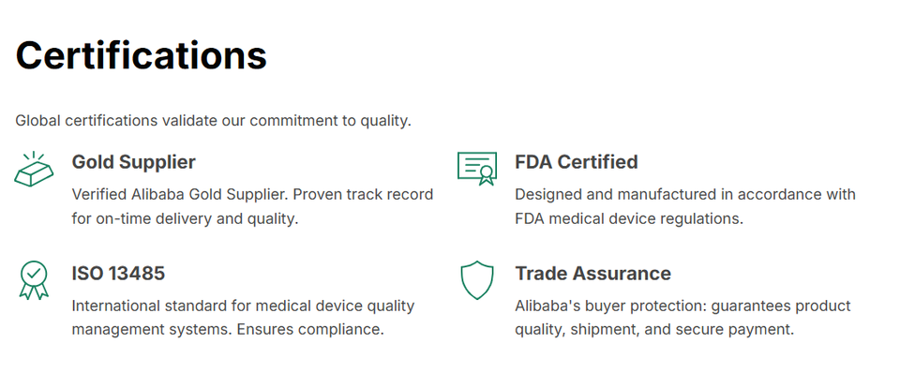Select the ISO 13485 heading
The height and width of the screenshot is (388, 900).
118,274
